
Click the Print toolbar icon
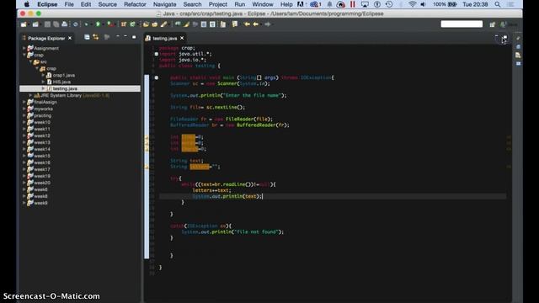pyautogui.click(x=64, y=24)
